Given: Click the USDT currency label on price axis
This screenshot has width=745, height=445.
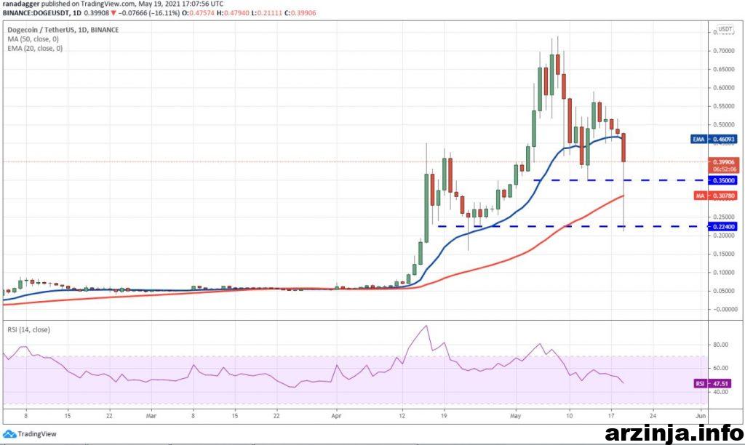Looking at the screenshot, I should coord(725,29).
